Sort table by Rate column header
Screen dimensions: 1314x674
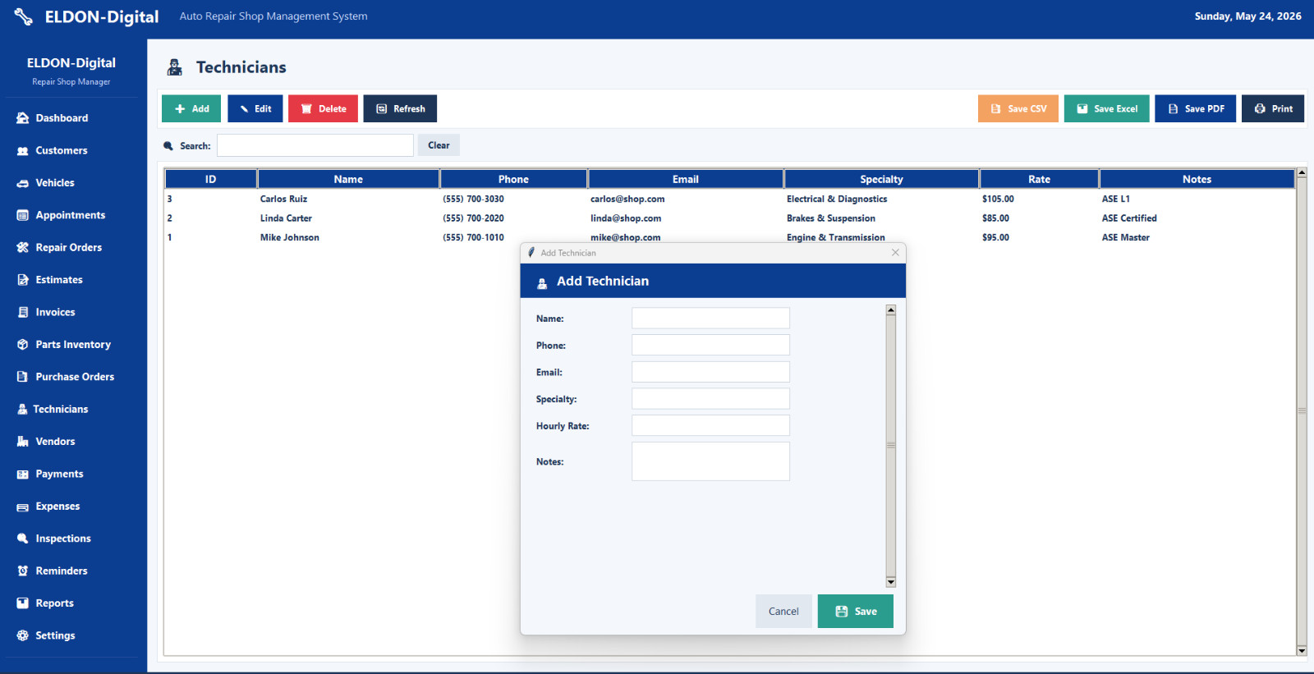[1039, 179]
